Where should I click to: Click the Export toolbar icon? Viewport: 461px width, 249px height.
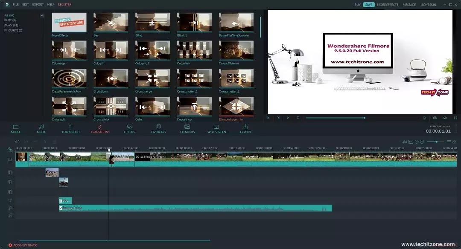pos(245,129)
